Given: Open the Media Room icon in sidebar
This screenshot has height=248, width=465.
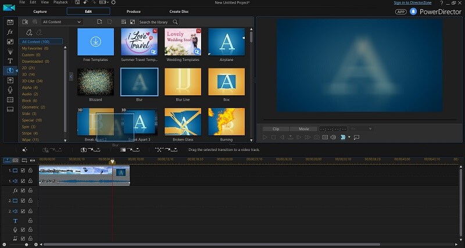Looking at the screenshot, I should coord(10,22).
